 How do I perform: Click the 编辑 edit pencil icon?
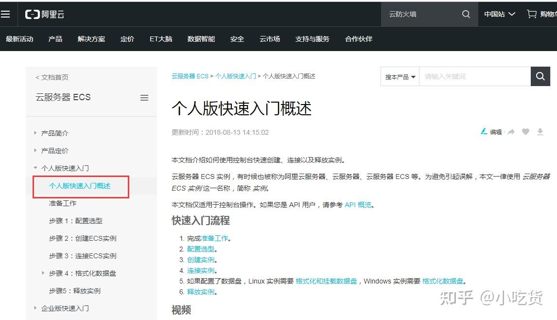(x=484, y=132)
